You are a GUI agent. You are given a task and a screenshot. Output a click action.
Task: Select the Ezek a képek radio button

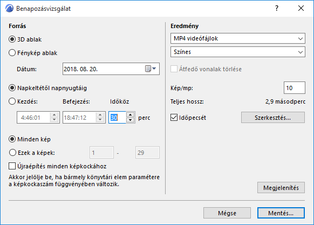coord(12,153)
